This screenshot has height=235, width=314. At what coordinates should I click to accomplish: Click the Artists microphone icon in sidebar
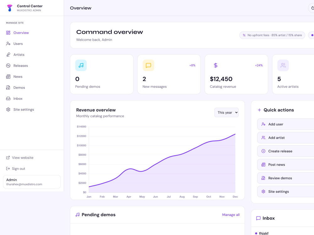pos(8,55)
